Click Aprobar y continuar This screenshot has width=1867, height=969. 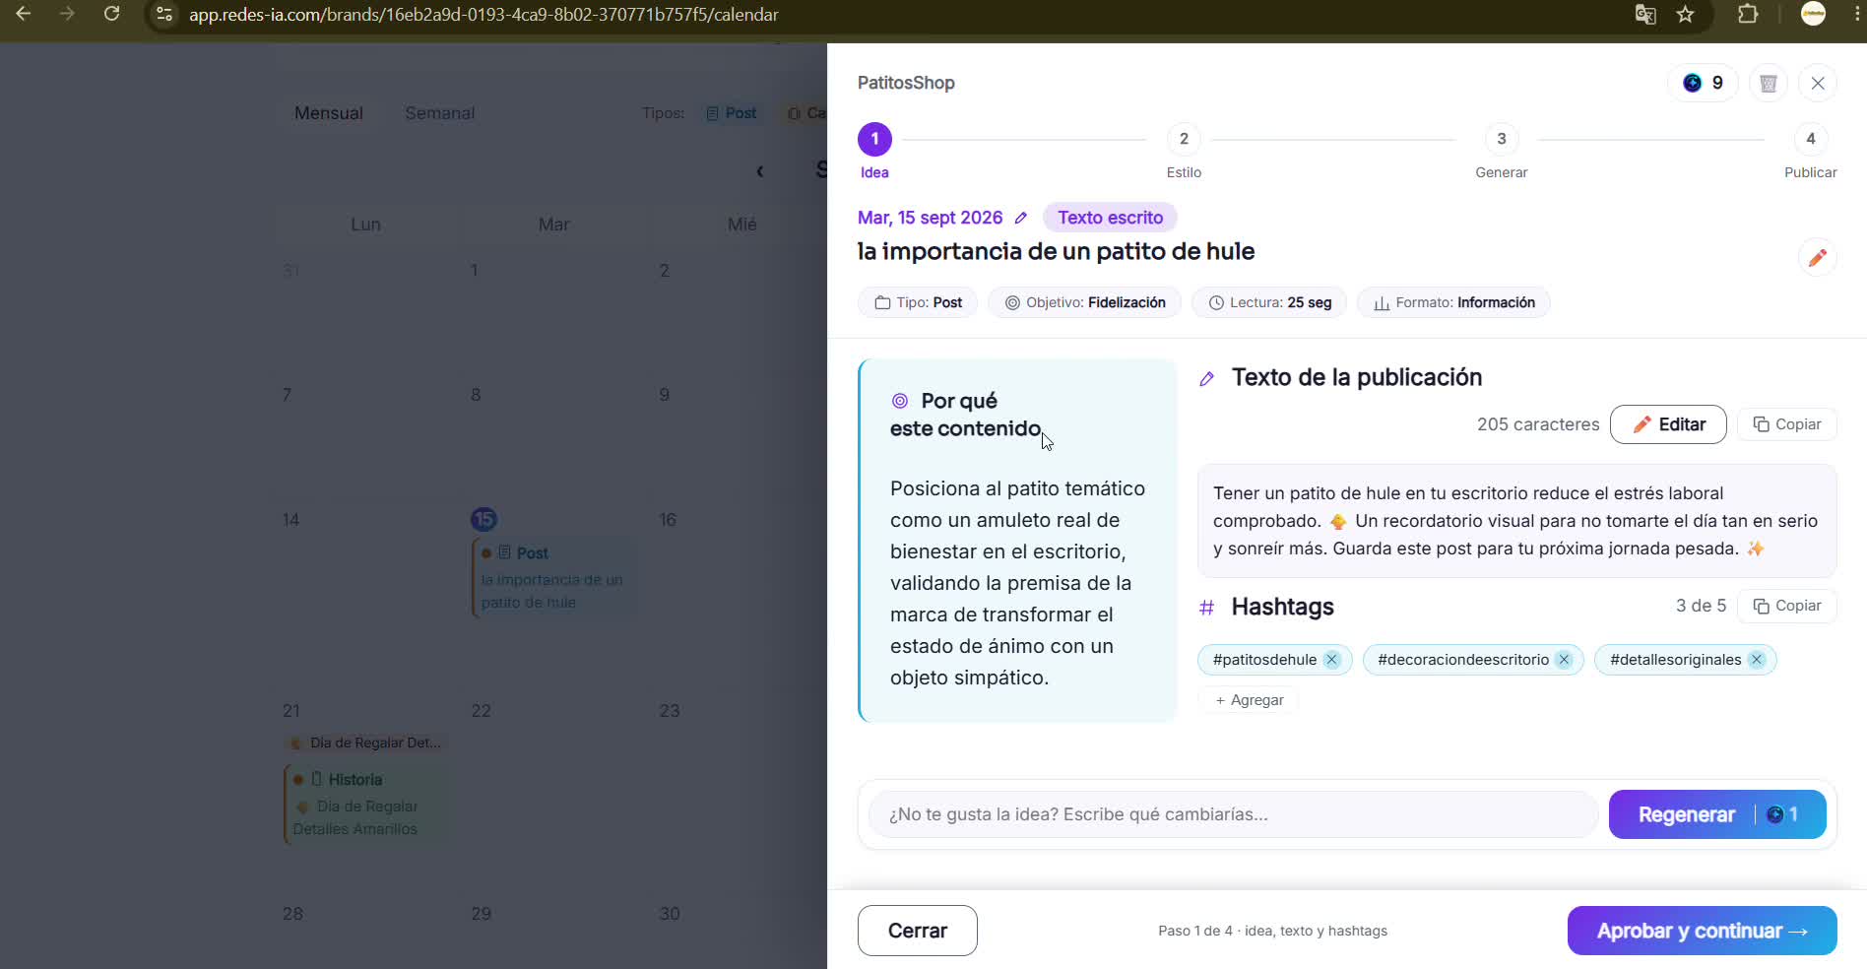(x=1702, y=931)
